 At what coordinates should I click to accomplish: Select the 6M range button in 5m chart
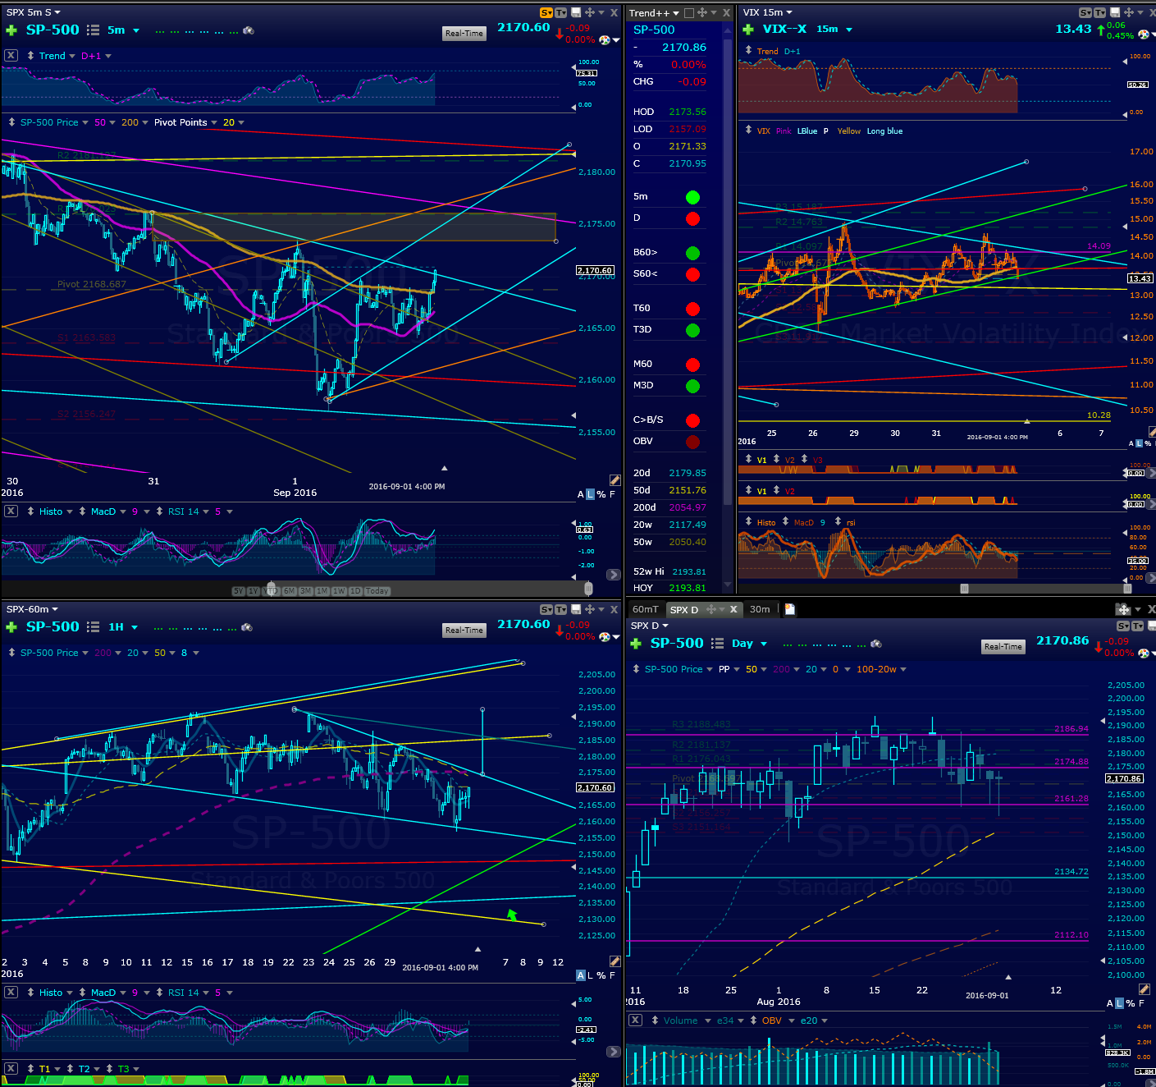coord(289,591)
